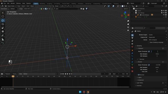Play the timeline animation
168x94 pixels.
pyautogui.click(x=67, y=74)
